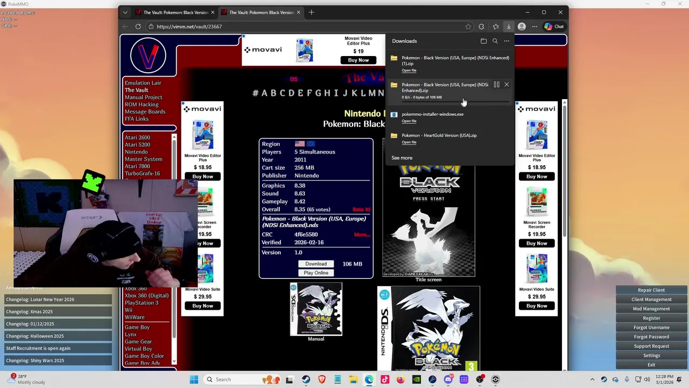Open file for pokemmo-installer-windows.exe

coord(409,121)
